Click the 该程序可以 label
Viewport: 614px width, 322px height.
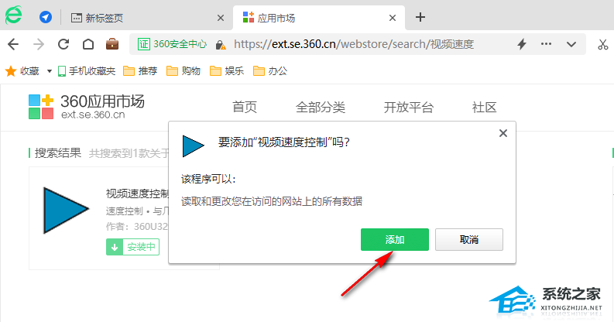(x=209, y=180)
